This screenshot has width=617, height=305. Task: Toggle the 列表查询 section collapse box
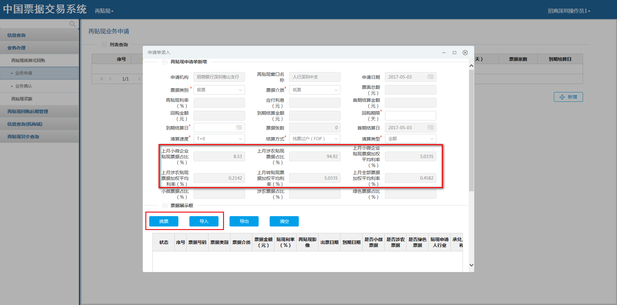[x=104, y=45]
